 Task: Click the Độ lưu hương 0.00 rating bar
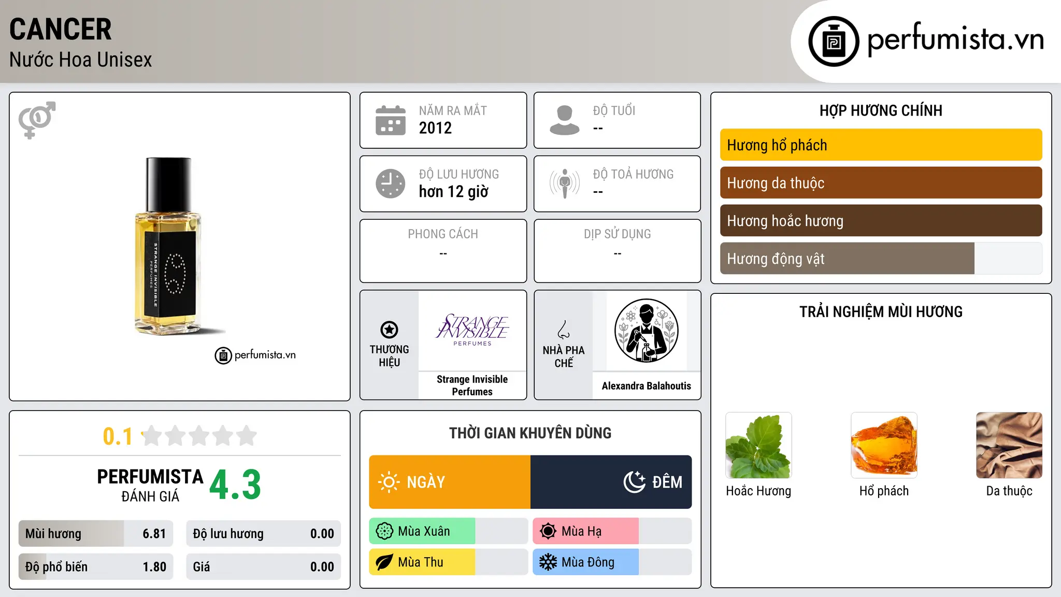263,534
